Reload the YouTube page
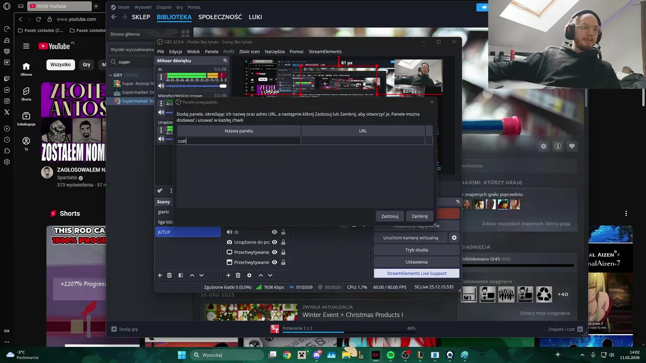 coord(38,19)
